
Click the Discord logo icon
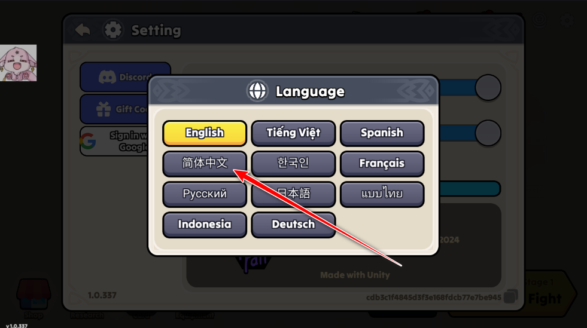[x=107, y=77]
